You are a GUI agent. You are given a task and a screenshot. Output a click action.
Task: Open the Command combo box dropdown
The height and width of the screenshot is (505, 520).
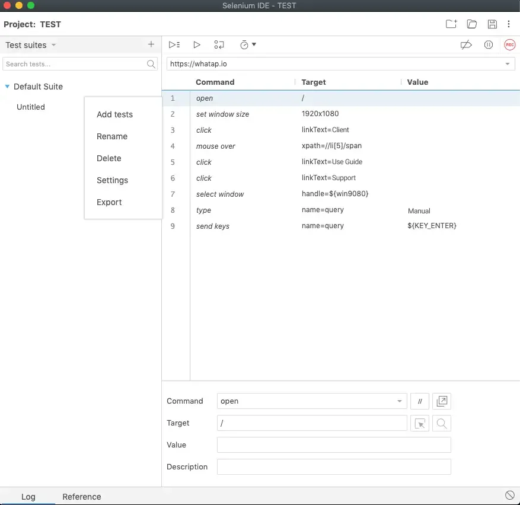point(399,401)
